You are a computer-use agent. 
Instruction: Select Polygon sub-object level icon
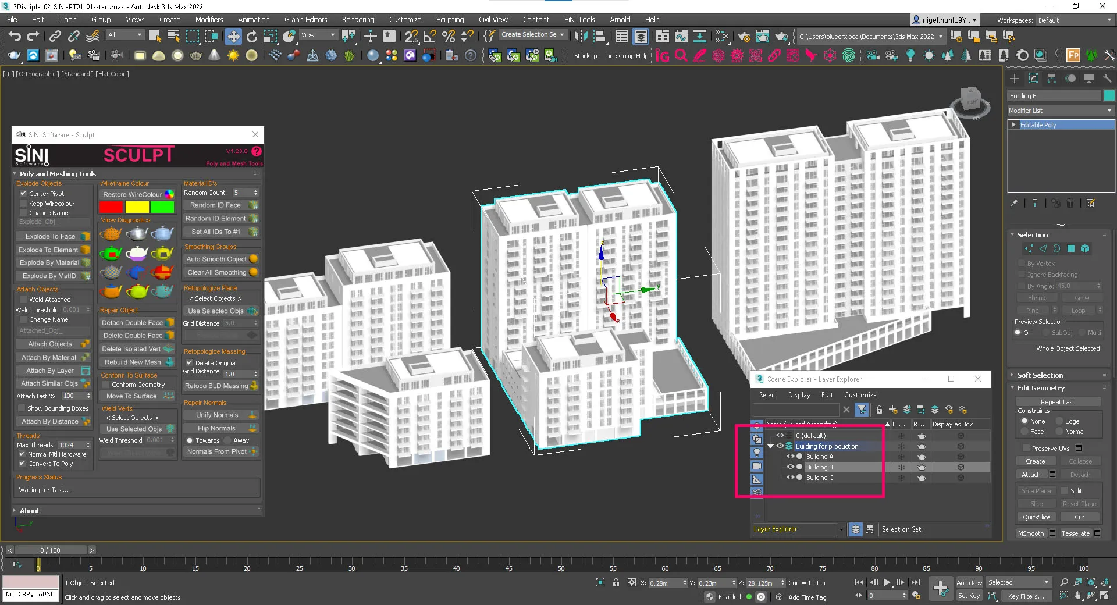(1070, 248)
